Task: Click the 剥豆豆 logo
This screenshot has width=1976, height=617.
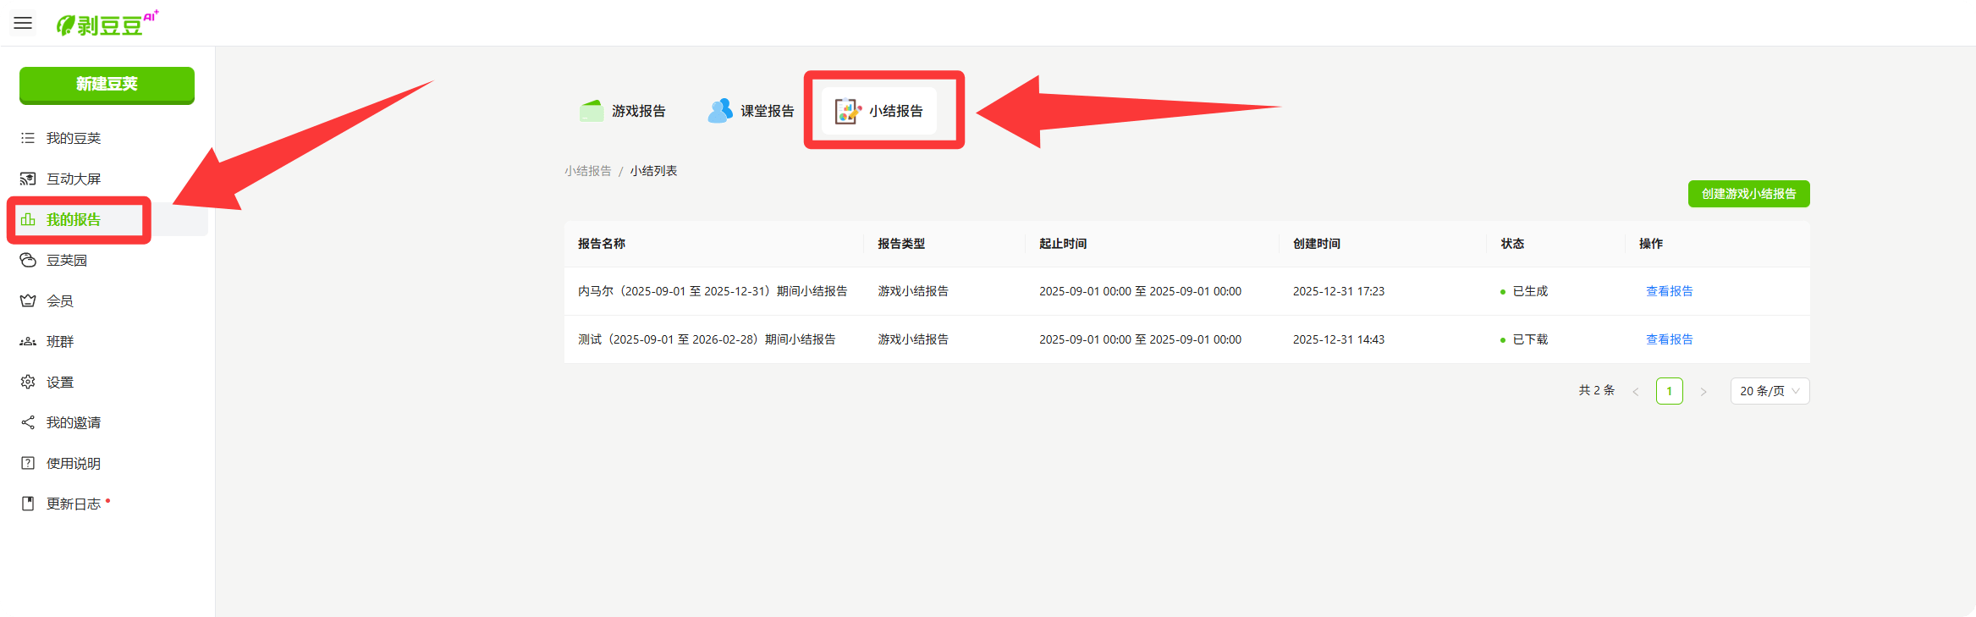Action: [x=107, y=24]
